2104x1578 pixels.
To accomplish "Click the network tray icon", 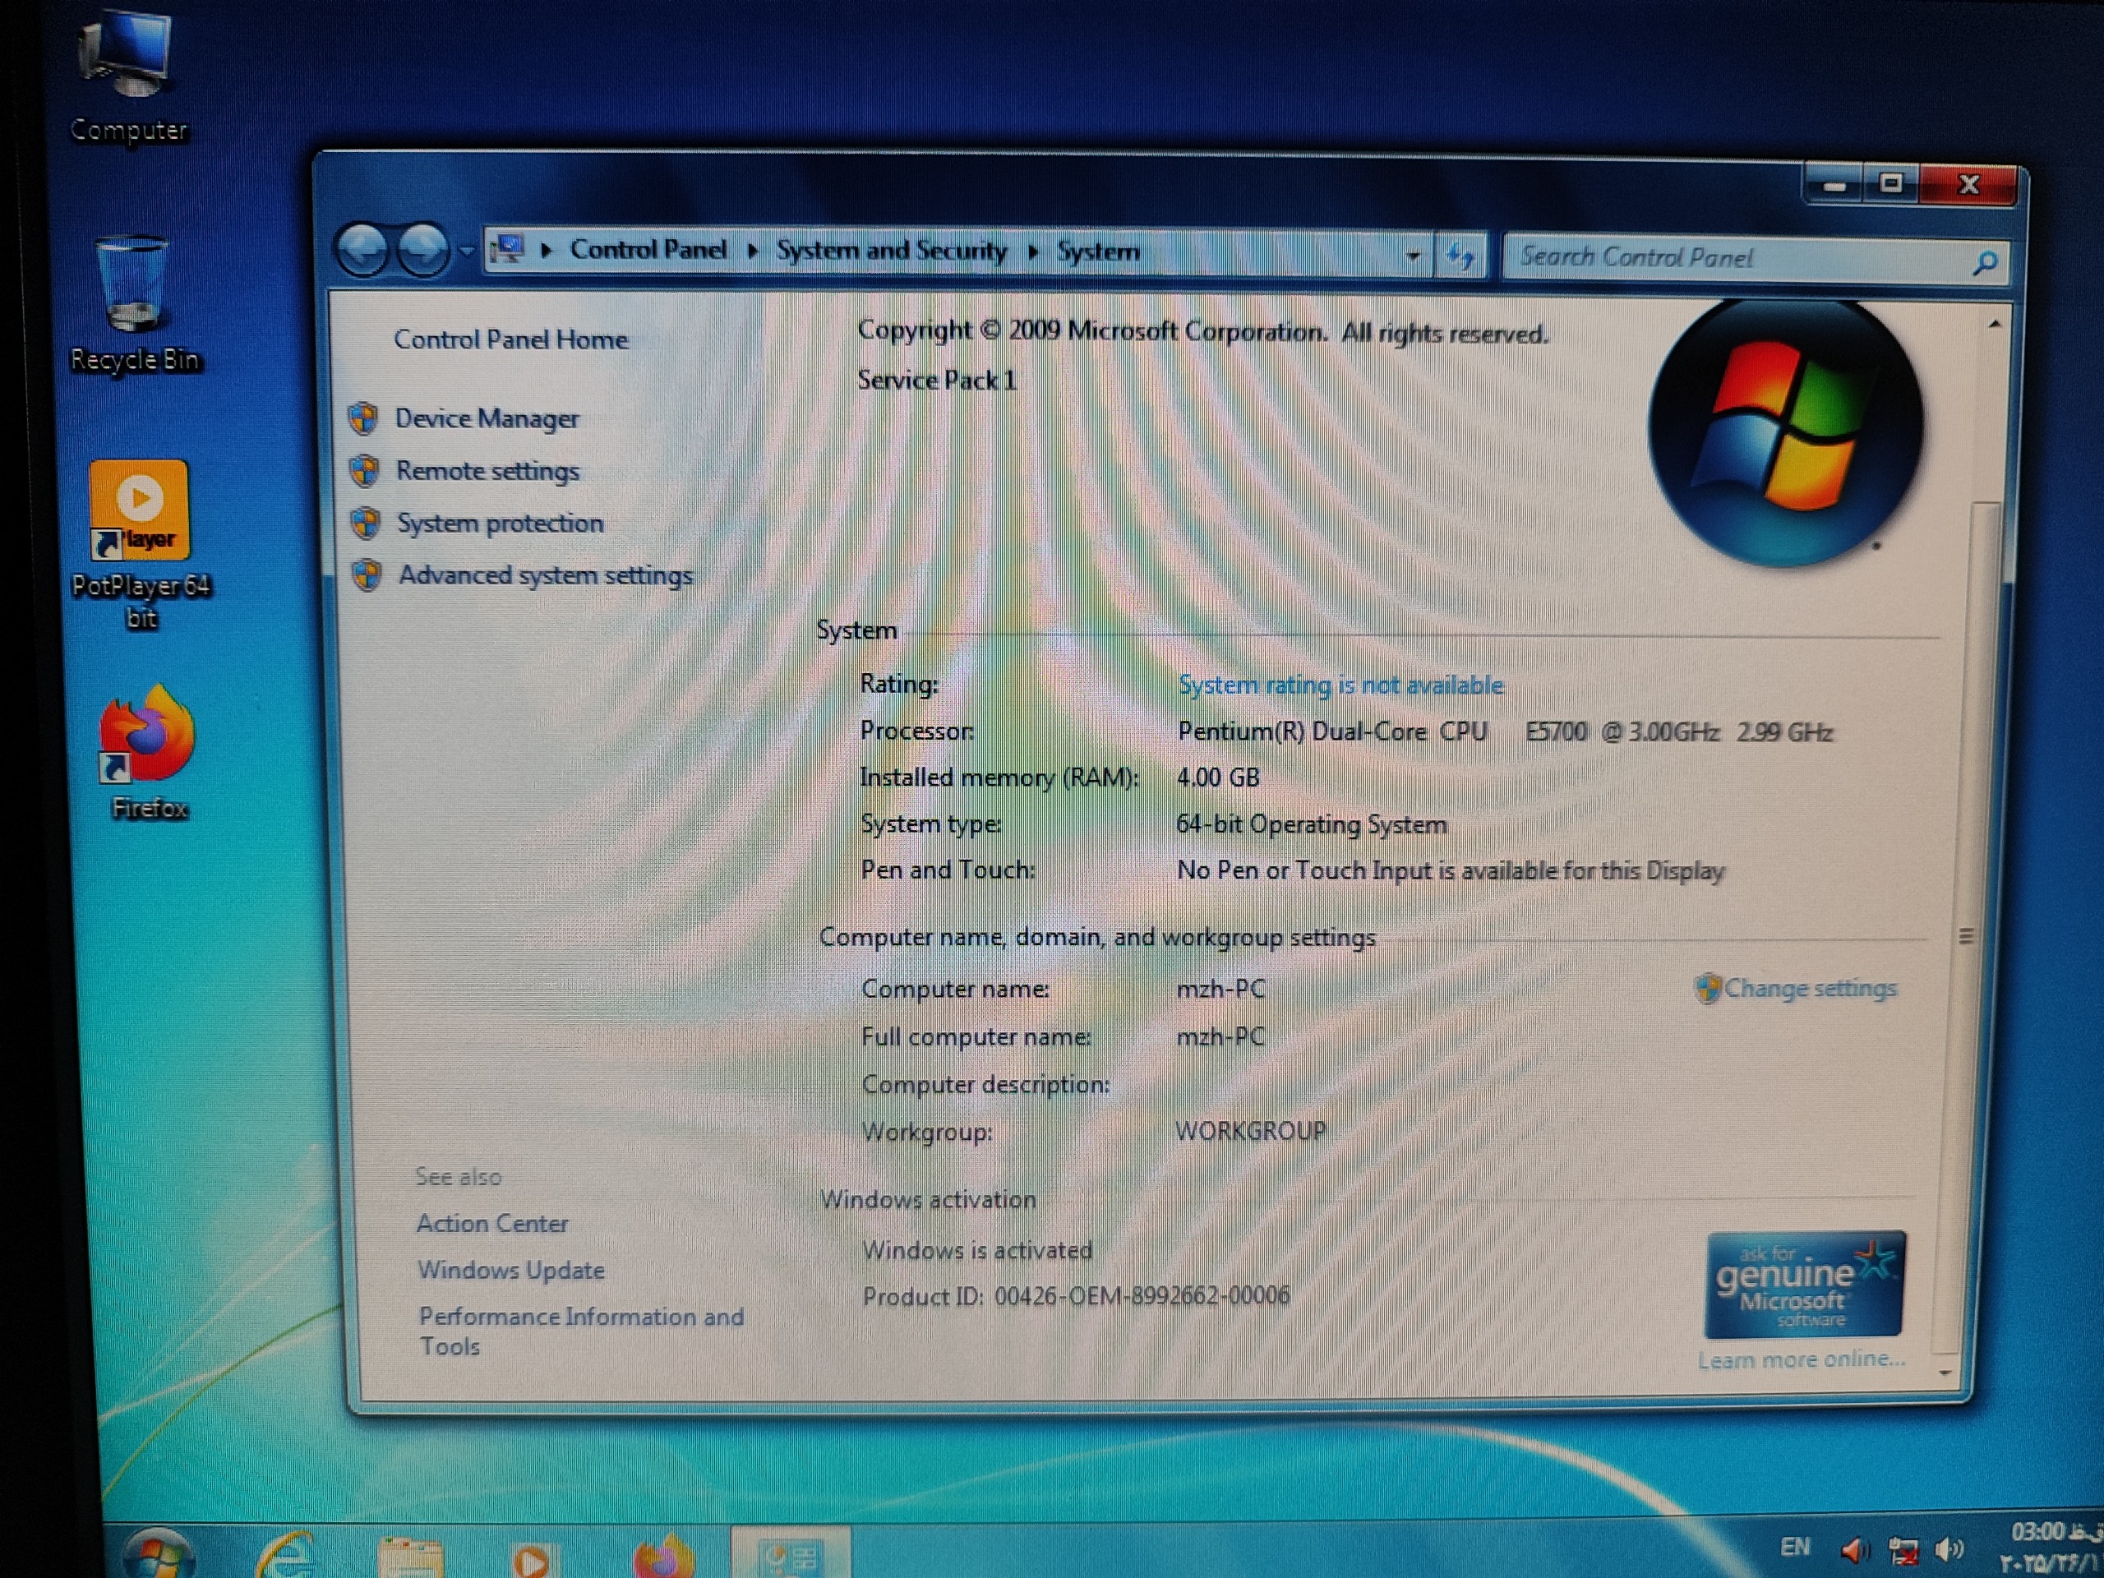I will (x=1903, y=1552).
